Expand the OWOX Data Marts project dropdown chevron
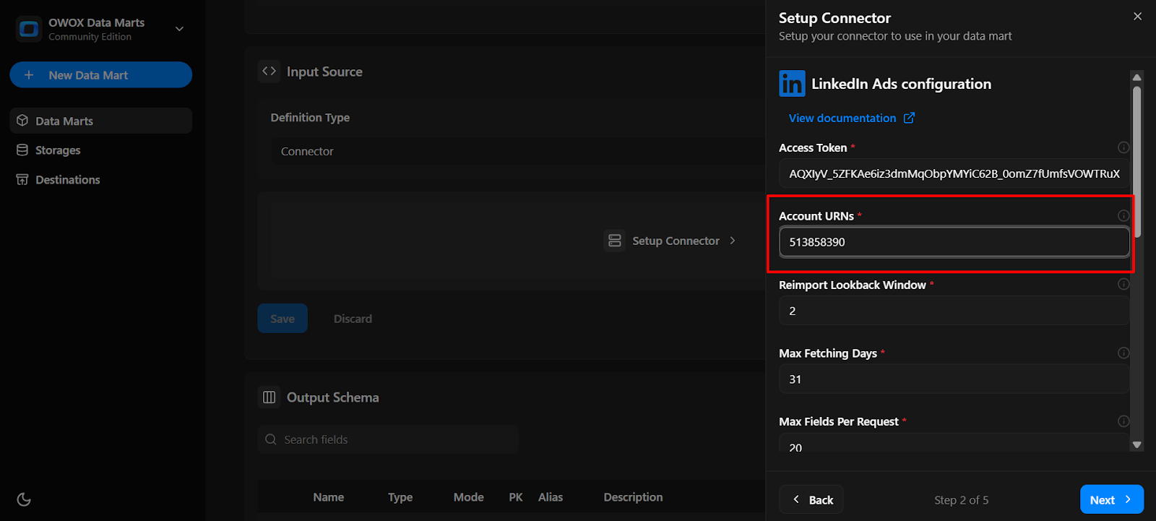The width and height of the screenshot is (1156, 521). pyautogui.click(x=180, y=29)
